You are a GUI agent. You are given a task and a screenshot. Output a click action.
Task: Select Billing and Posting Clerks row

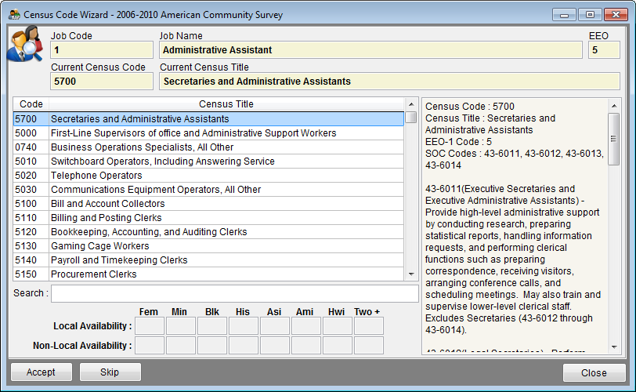pos(208,217)
